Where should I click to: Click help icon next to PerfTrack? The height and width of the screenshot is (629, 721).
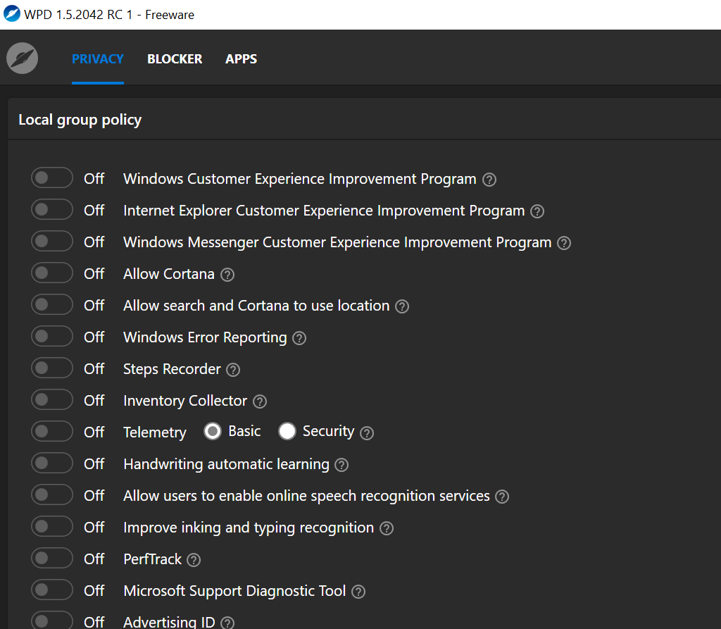point(194,560)
